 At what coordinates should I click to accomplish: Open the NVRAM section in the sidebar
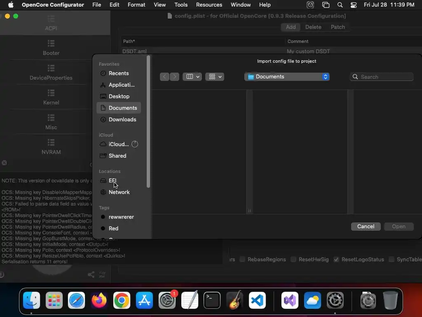point(51,147)
